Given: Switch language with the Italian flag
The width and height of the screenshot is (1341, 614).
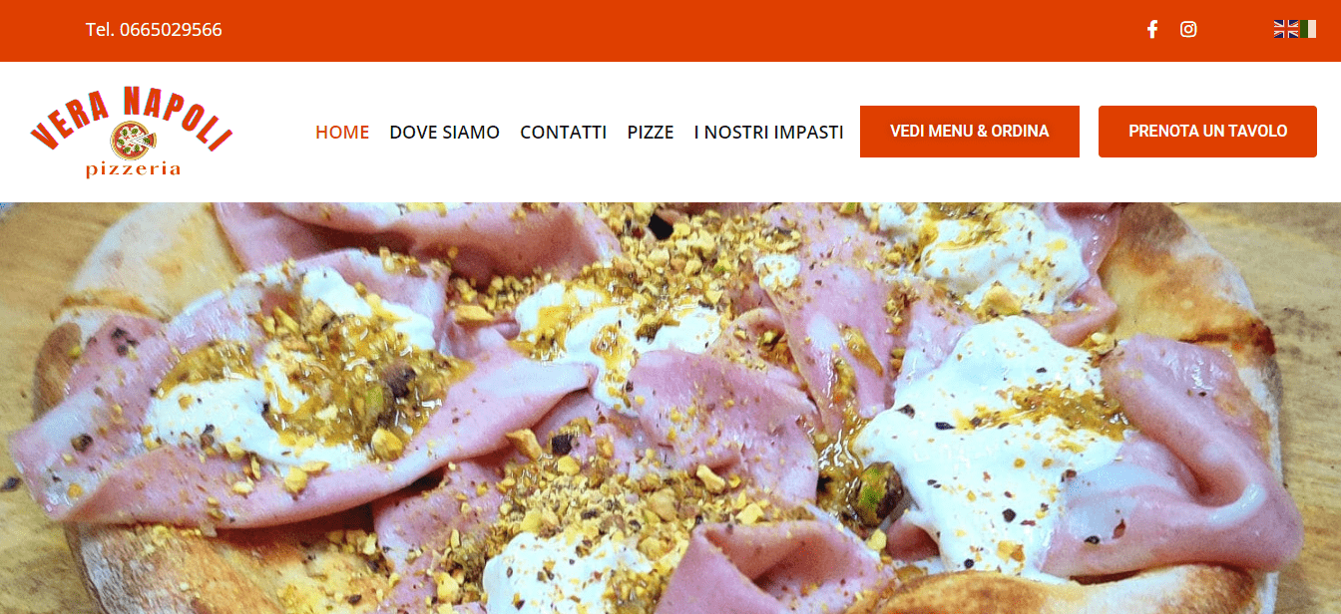Looking at the screenshot, I should [1308, 29].
